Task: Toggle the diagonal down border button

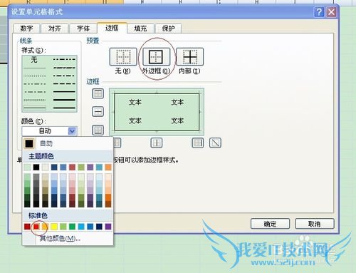Action: point(215,143)
